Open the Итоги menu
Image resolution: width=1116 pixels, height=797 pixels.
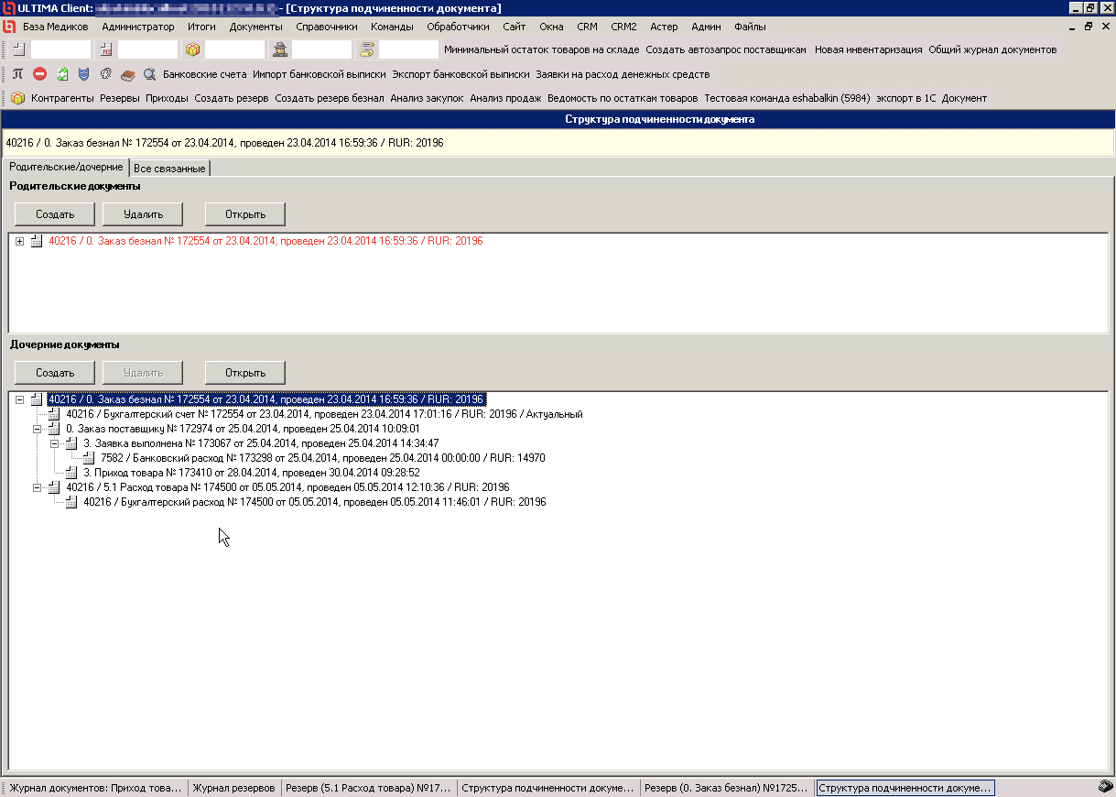(201, 27)
